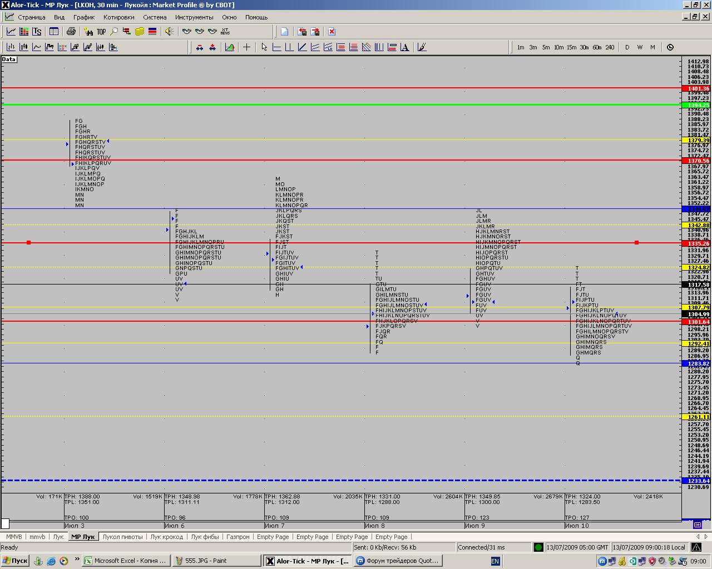Screen dimensions: 712x569
Task: Set the chart to 5m interval
Action: [x=546, y=47]
